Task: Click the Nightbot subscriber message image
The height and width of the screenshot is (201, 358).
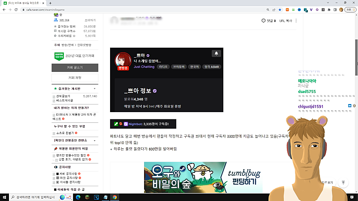Action: (x=143, y=124)
